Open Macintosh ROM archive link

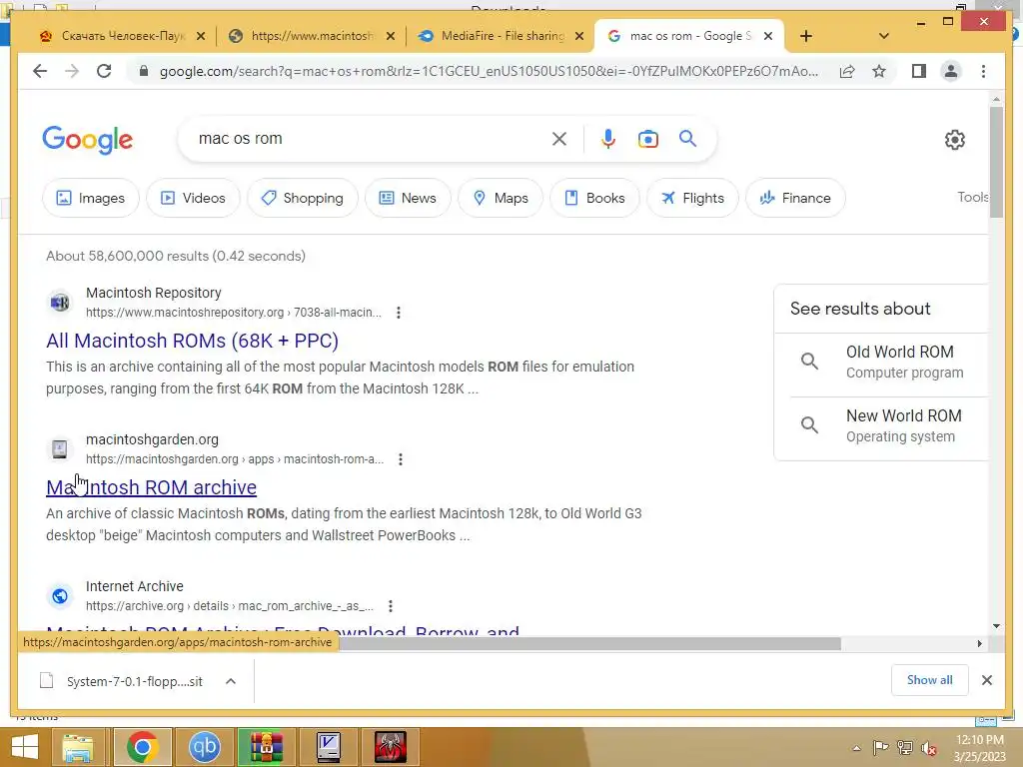[x=152, y=487]
